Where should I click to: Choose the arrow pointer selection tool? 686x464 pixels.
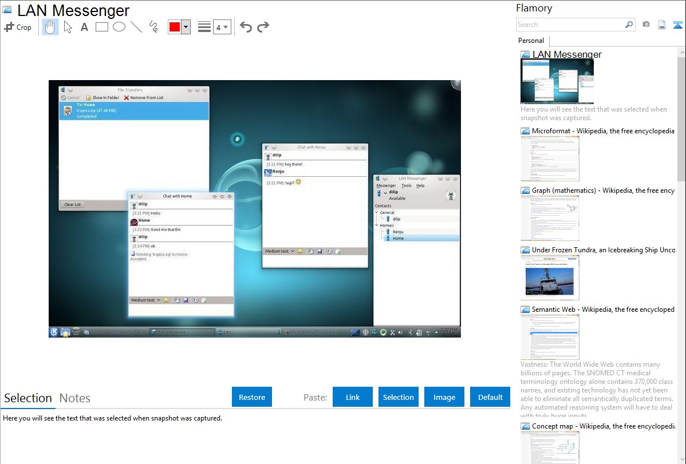coord(68,27)
